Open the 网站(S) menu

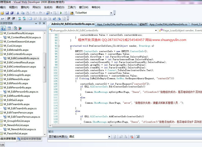pyautogui.click(x=37, y=7)
